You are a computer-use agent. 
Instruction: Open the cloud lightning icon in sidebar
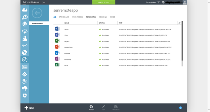(x=25, y=10)
